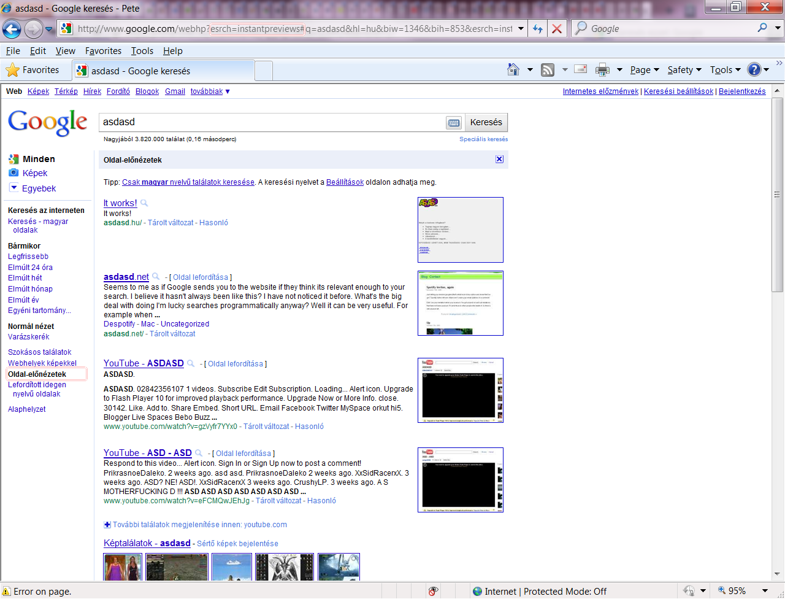
Task: Open the View menu
Action: 66,51
